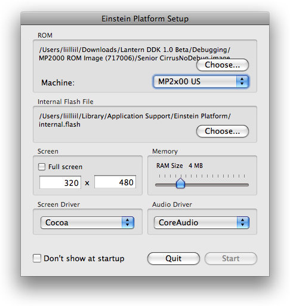
Task: Click the ROM Choose... button
Action: (223, 65)
